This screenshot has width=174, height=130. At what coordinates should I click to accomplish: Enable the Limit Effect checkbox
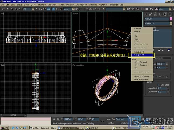159,85
